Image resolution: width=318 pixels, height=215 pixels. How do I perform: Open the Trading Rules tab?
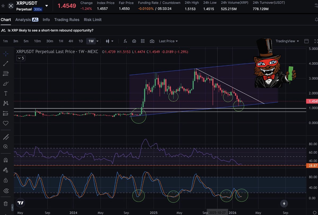[x=67, y=20]
